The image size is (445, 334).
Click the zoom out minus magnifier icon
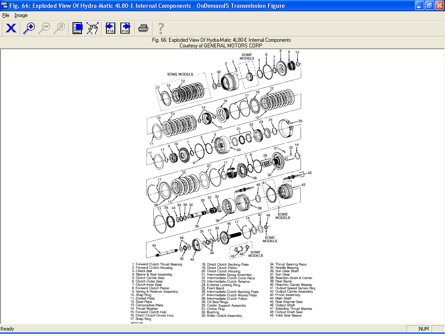click(44, 28)
